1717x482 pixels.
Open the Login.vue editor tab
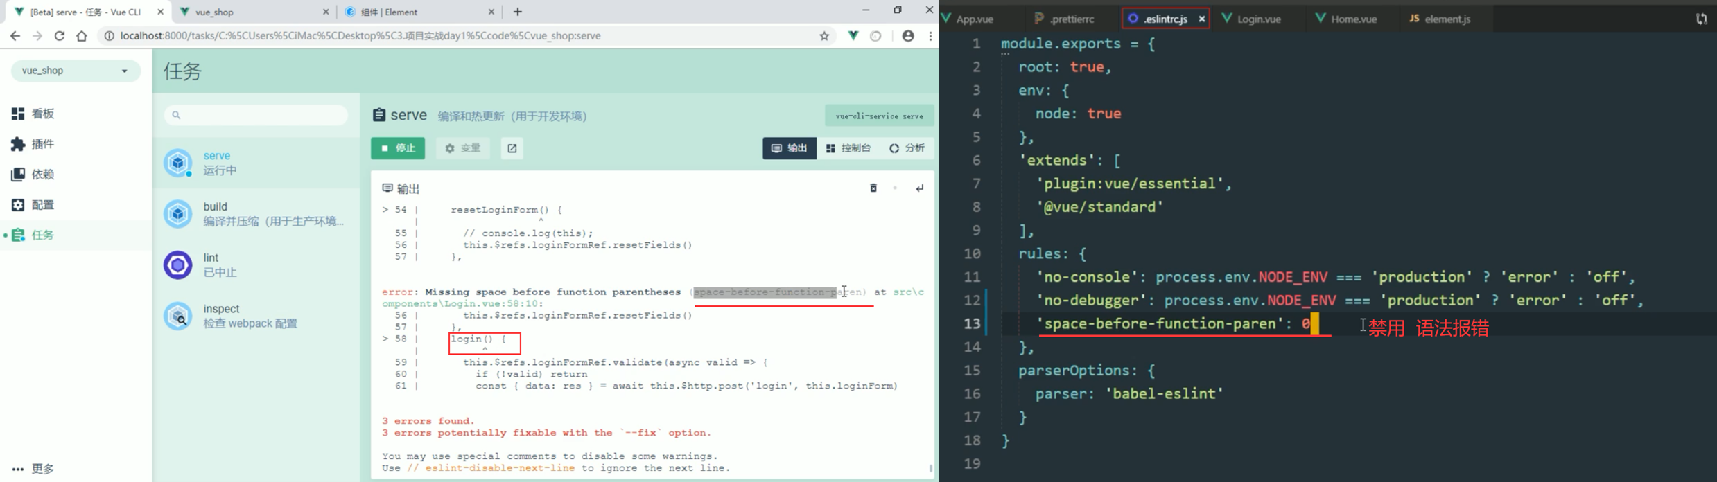[1259, 19]
